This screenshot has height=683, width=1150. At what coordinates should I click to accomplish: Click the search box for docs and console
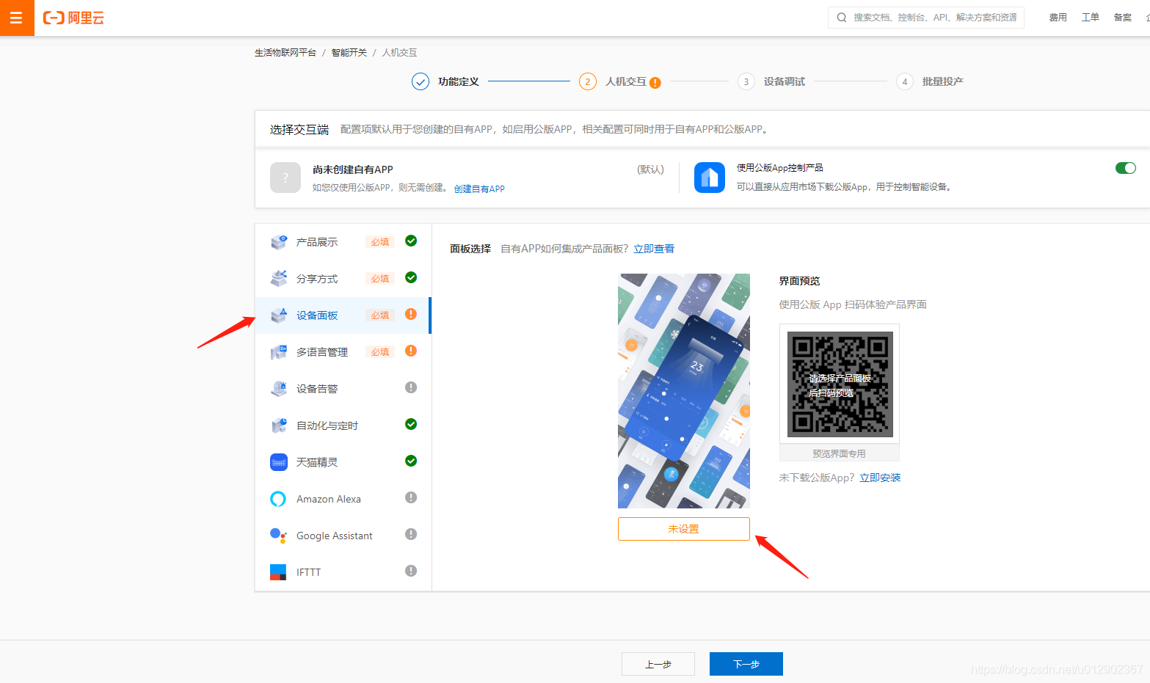[926, 18]
